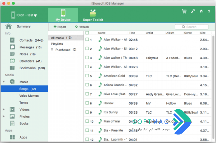Click music note icon for Hollow

click(100, 103)
